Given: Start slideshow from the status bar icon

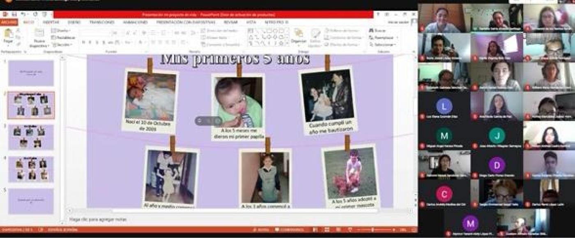Looking at the screenshot, I should tap(350, 230).
